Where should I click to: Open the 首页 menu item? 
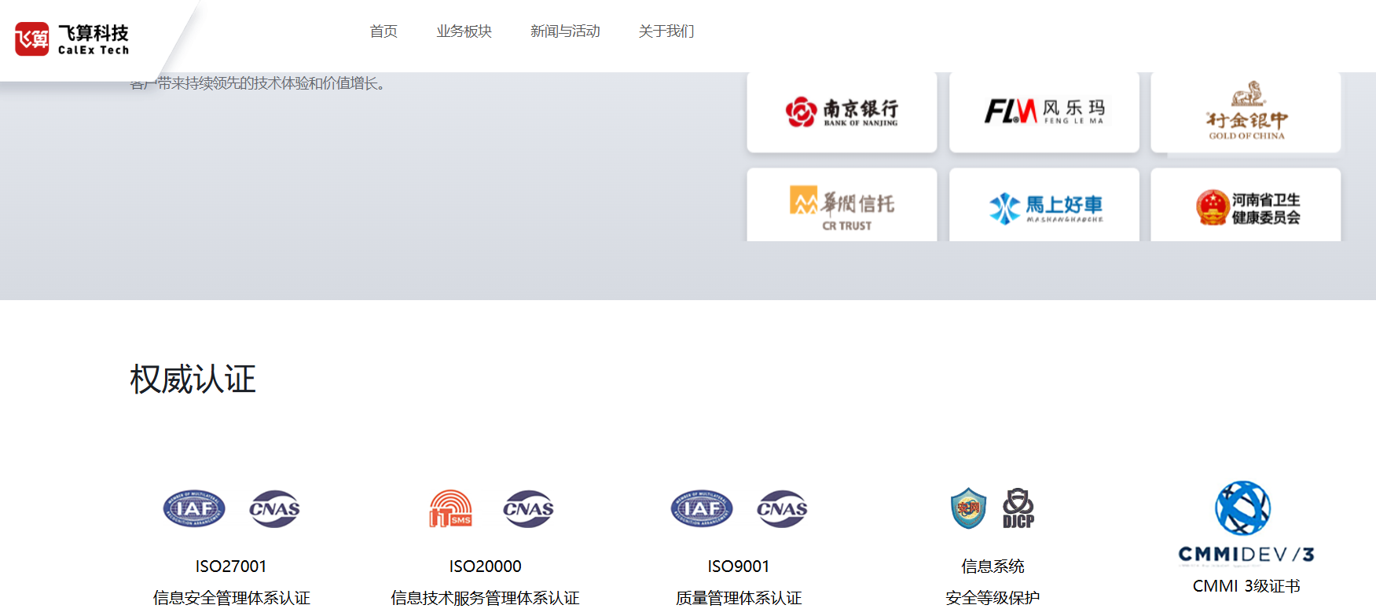[383, 31]
